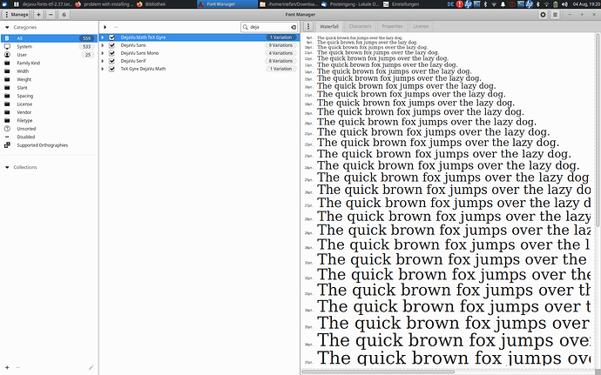The image size is (601, 375).
Task: Expand the Collections section arrow
Action: point(7,167)
